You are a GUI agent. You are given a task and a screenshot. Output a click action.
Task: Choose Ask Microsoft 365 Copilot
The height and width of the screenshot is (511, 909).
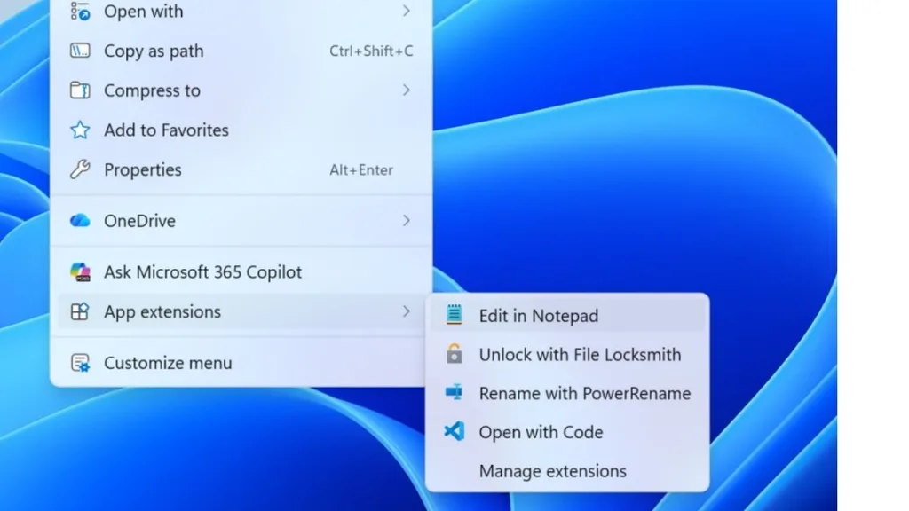pyautogui.click(x=241, y=271)
